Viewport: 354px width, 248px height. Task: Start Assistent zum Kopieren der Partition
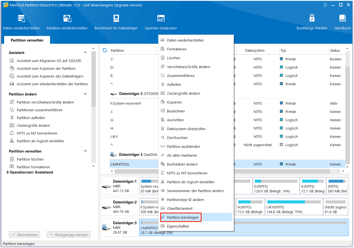43,68
